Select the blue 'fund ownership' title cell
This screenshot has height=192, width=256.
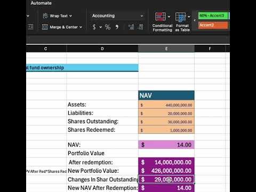tap(82, 68)
